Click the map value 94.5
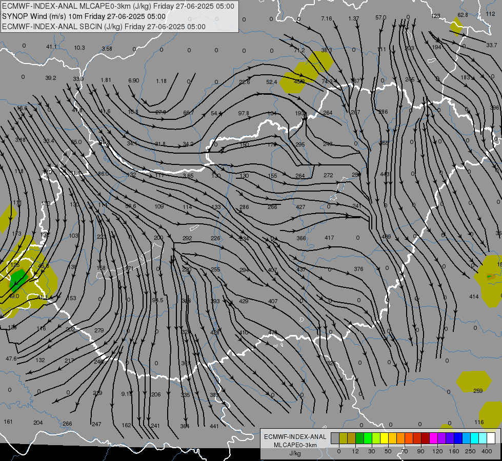 [157, 300]
